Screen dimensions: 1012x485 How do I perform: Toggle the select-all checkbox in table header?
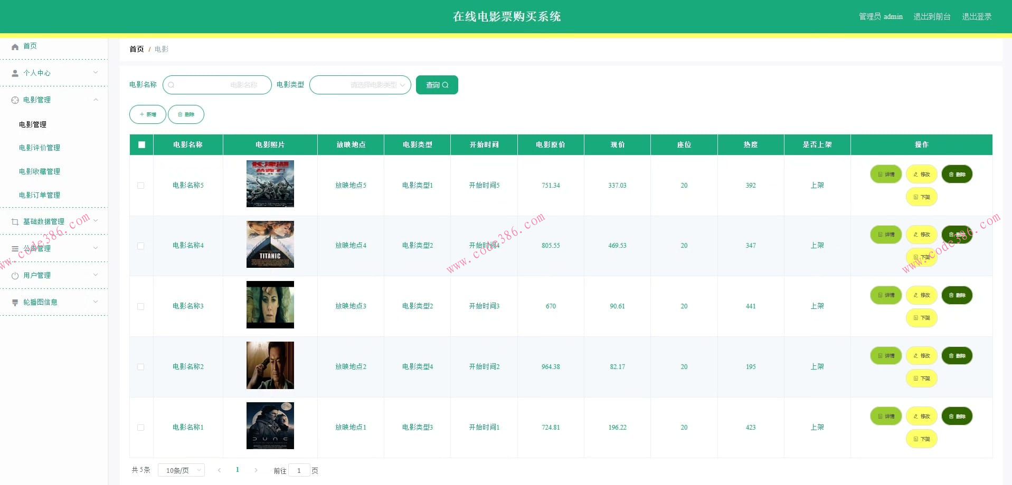[x=141, y=144]
